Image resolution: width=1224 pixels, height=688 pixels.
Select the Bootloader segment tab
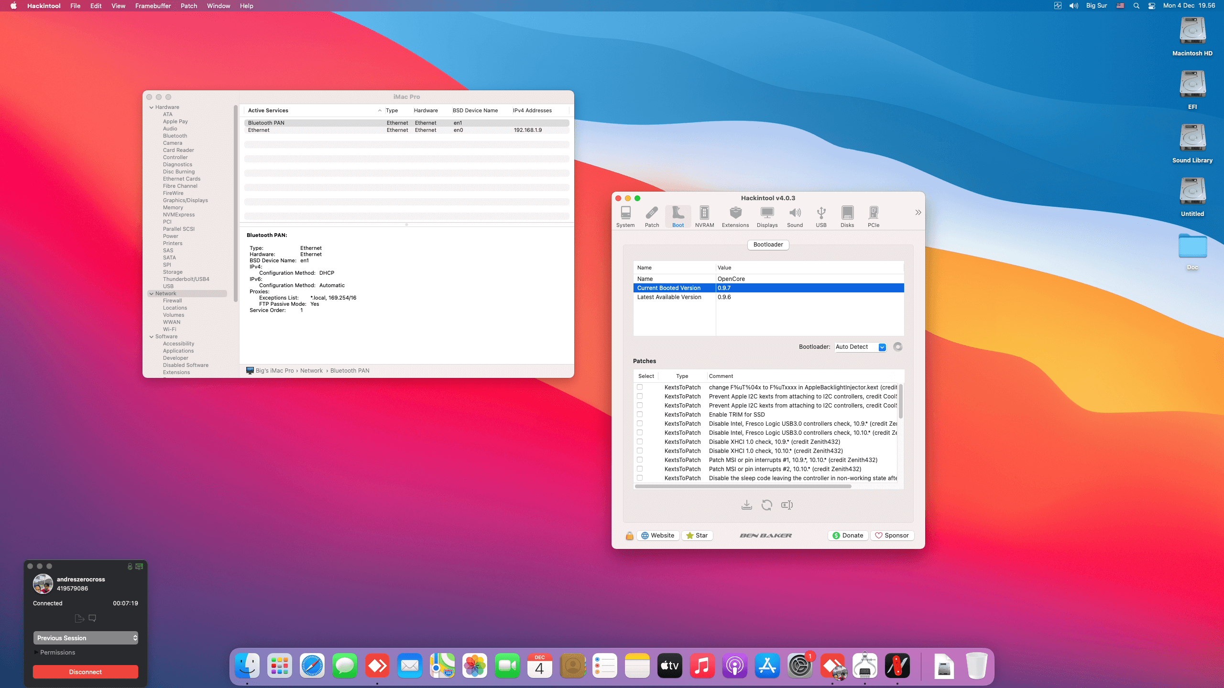[x=768, y=245]
